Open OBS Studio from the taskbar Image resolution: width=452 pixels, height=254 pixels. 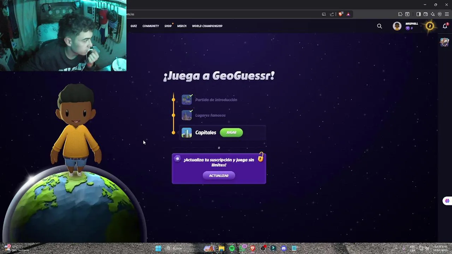263,248
